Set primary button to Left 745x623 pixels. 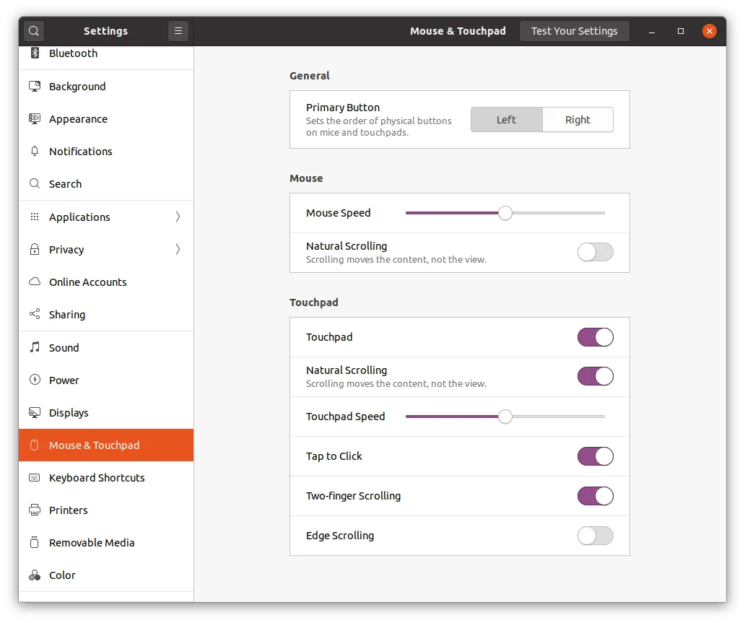click(x=507, y=119)
